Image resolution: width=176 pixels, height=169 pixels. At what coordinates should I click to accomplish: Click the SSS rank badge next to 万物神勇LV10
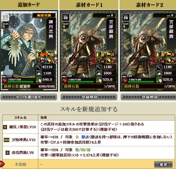tap(7, 140)
